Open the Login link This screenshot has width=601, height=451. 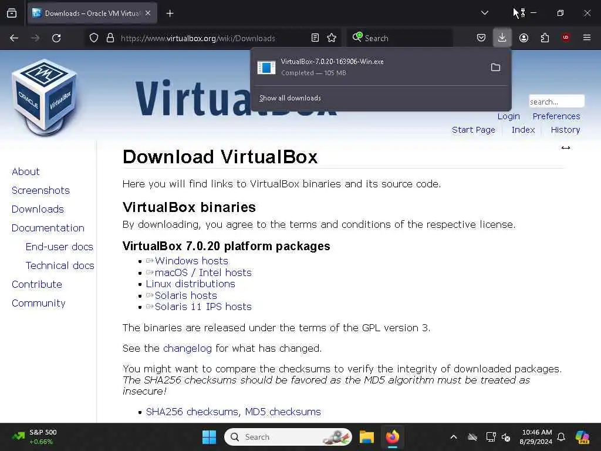coord(509,116)
